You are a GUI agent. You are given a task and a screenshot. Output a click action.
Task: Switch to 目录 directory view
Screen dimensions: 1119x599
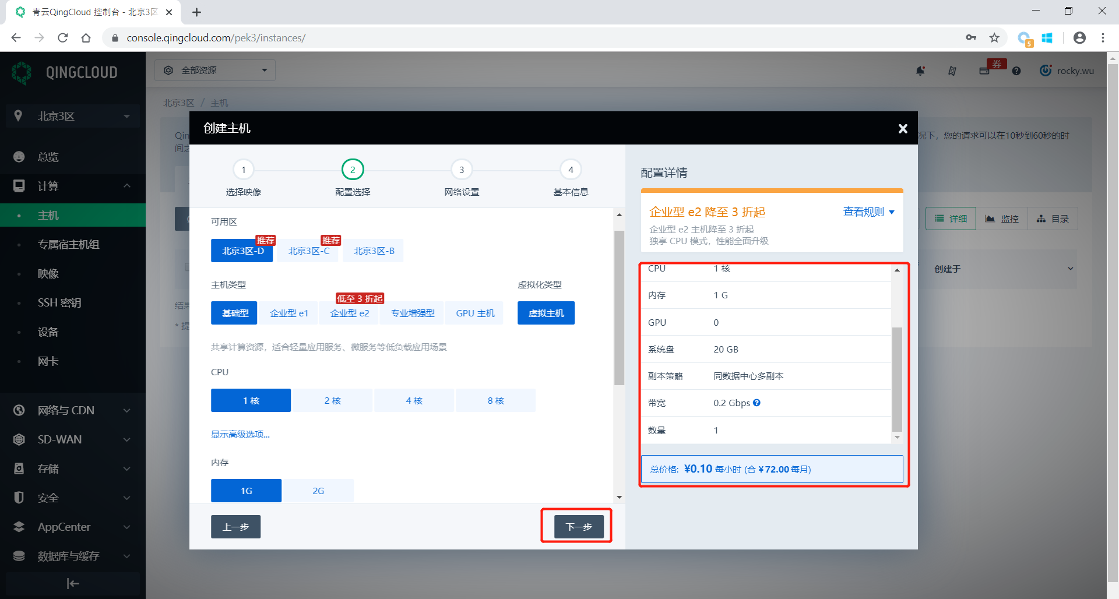coord(1053,219)
